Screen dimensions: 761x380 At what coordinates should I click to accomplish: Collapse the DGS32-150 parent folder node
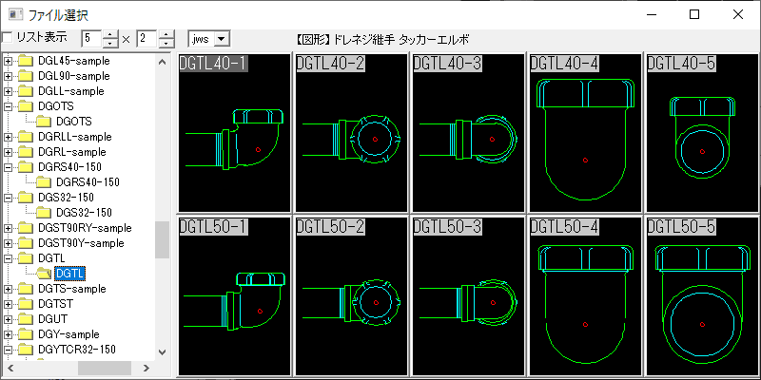[x=9, y=198]
